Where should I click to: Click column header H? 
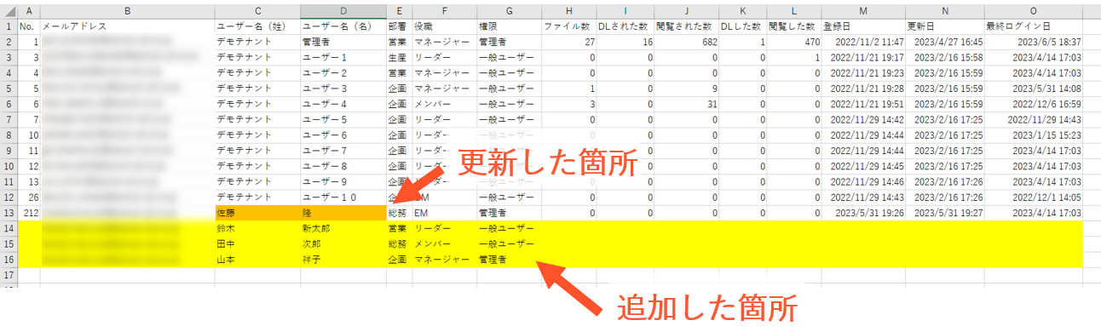pos(568,10)
